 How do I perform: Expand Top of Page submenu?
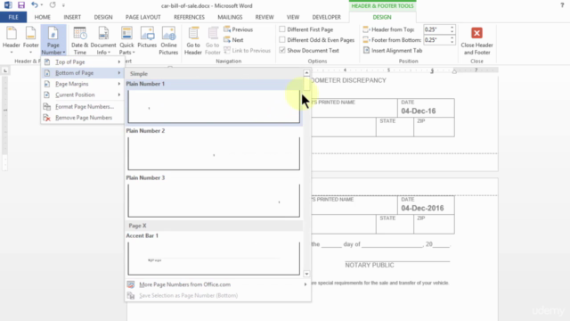pos(82,62)
